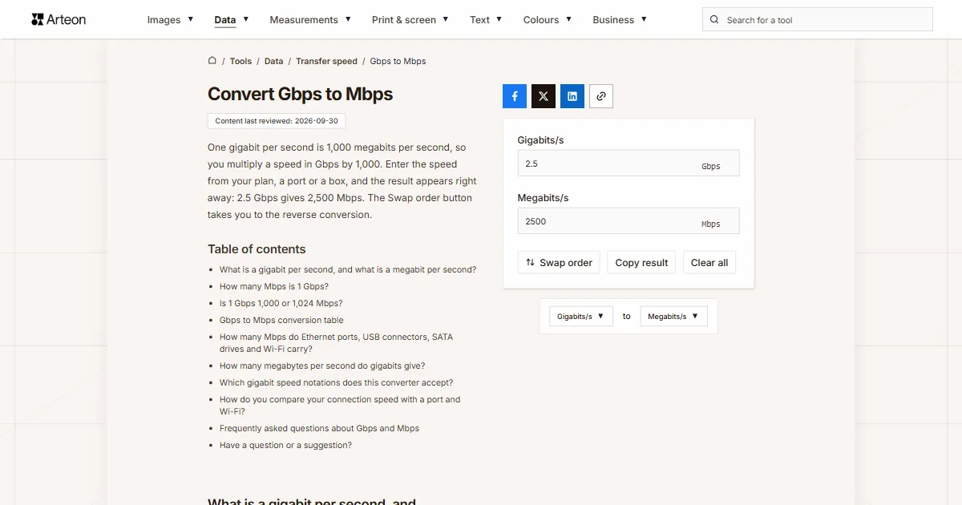Click the Clear all button

[709, 262]
